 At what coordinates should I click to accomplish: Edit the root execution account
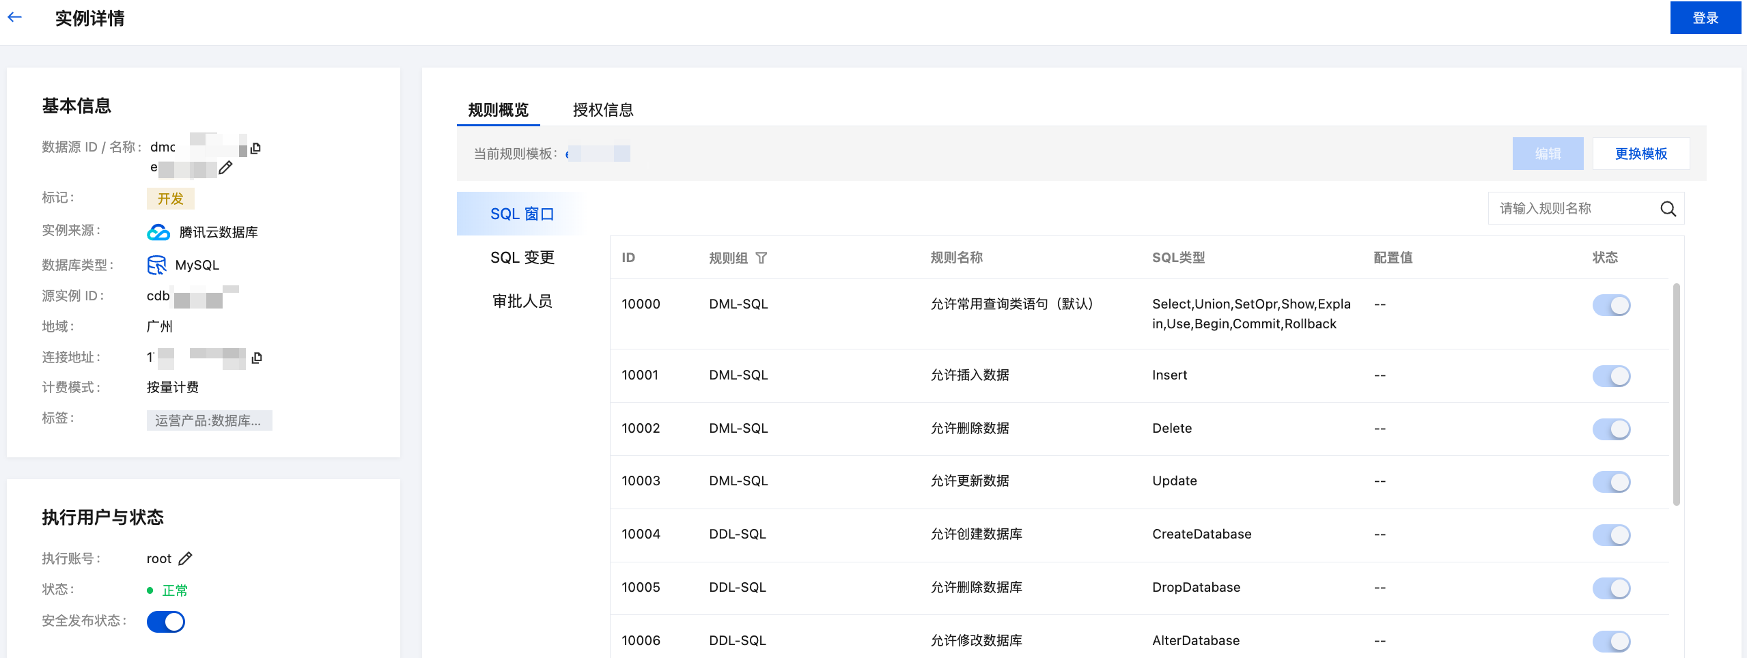(x=185, y=558)
